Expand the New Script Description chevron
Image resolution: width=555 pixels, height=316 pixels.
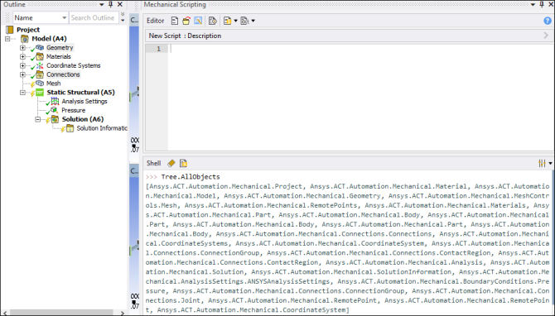coord(546,36)
